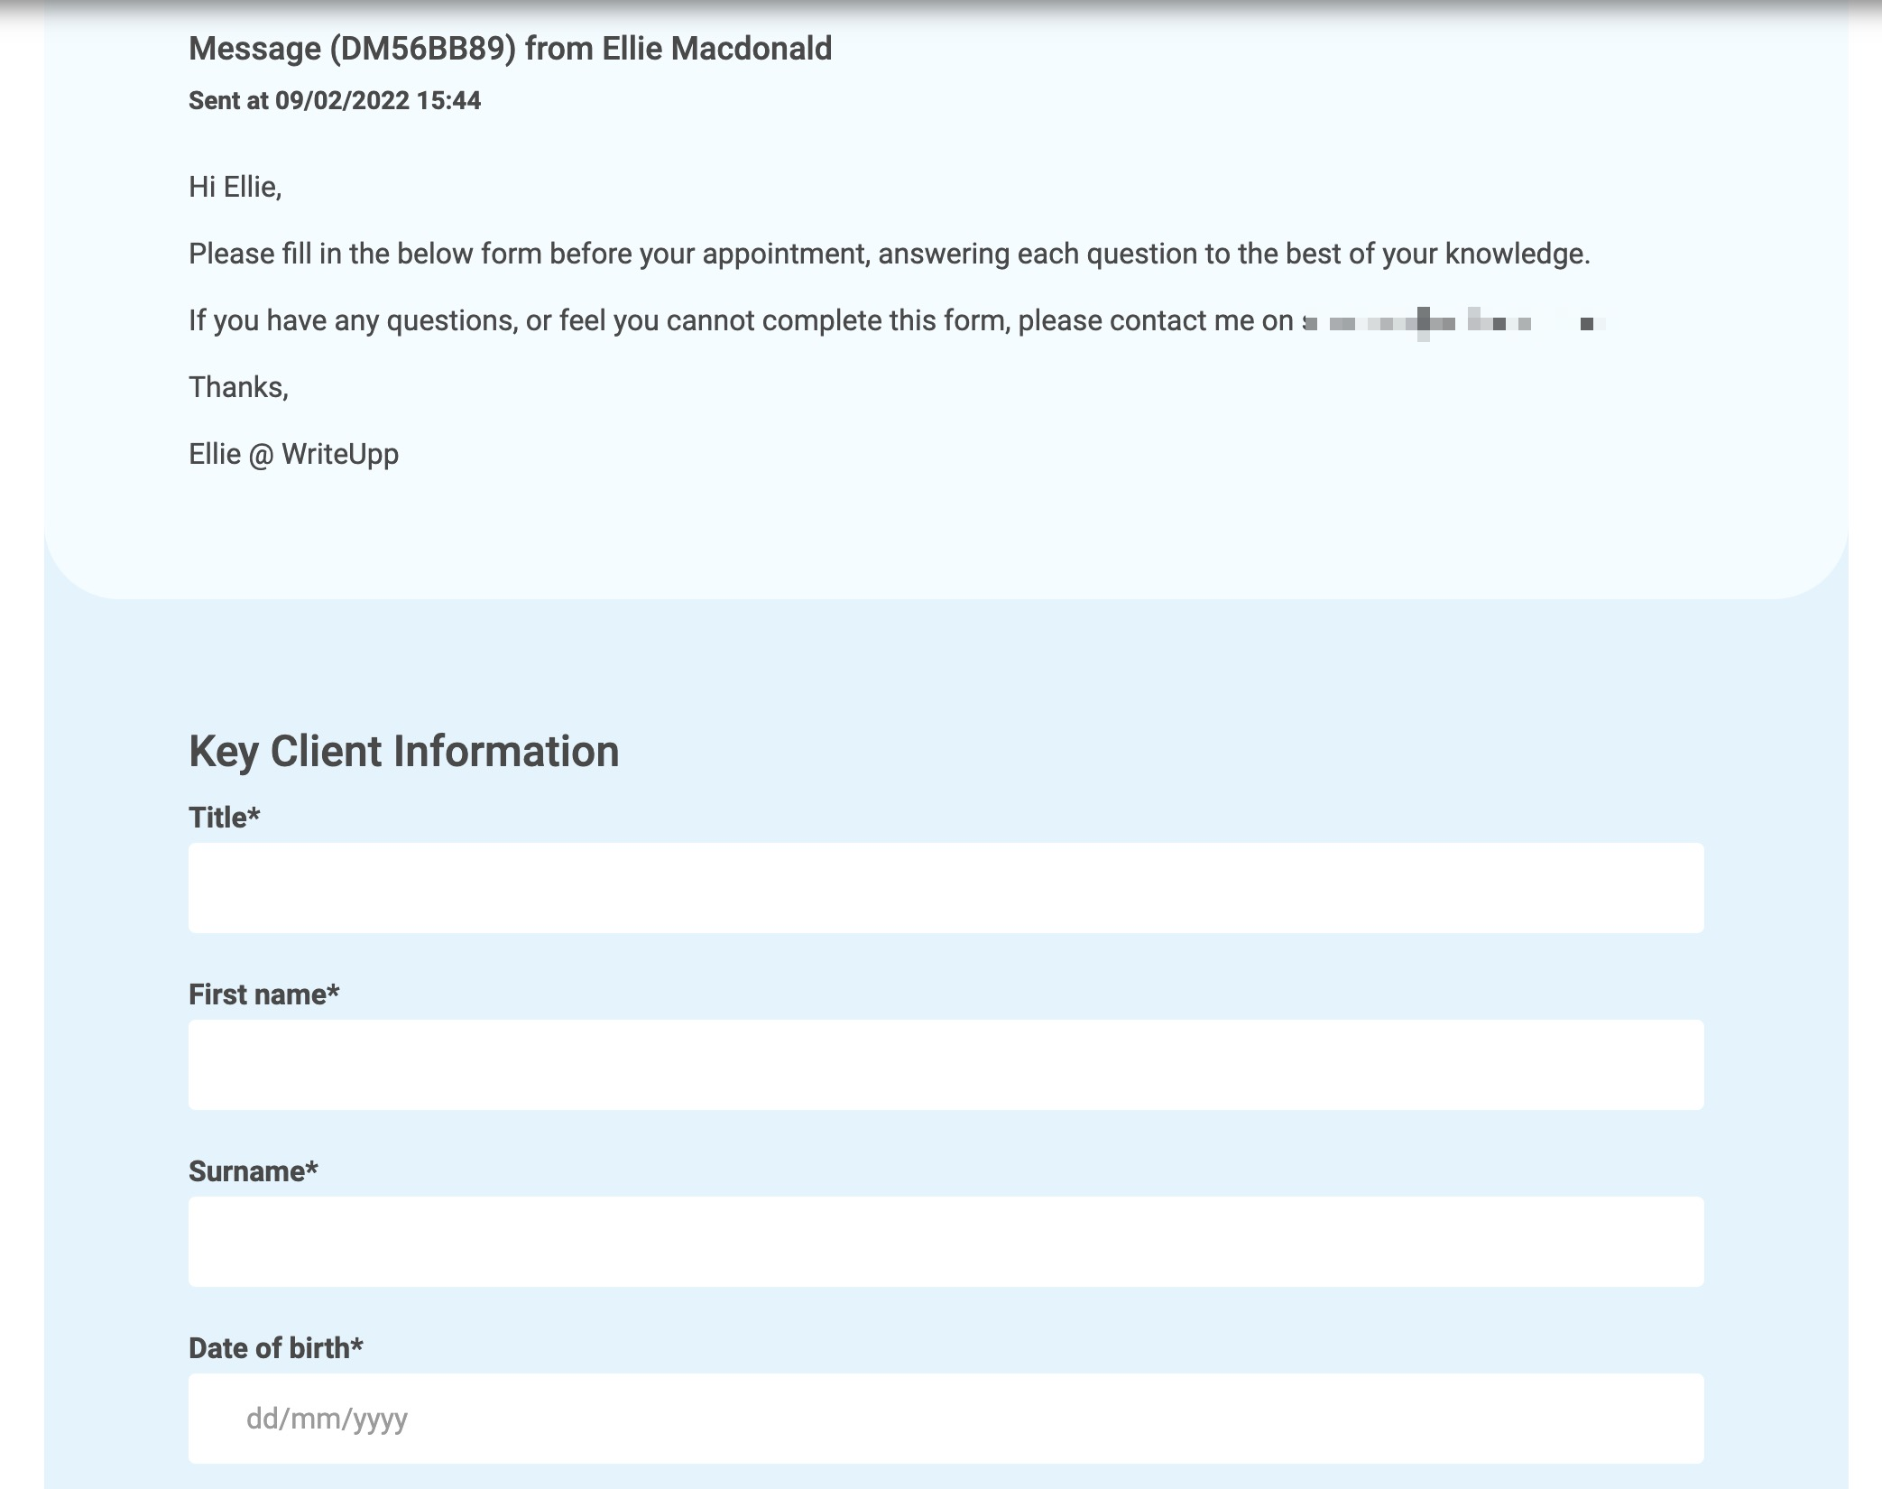Screen dimensions: 1882x1489
Task: Click the appointment instructions paragraph
Action: [889, 254]
